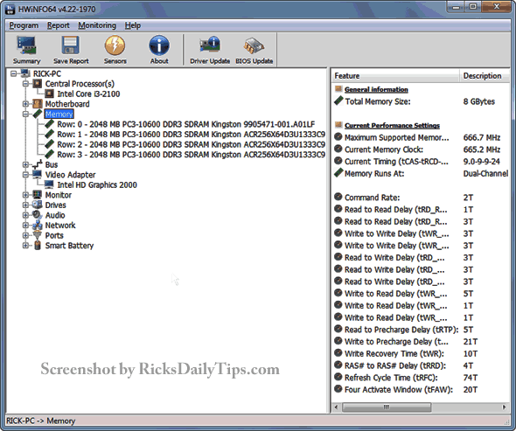This screenshot has height=431, width=516.
Task: Click the Audio node icon
Action: [x=38, y=215]
